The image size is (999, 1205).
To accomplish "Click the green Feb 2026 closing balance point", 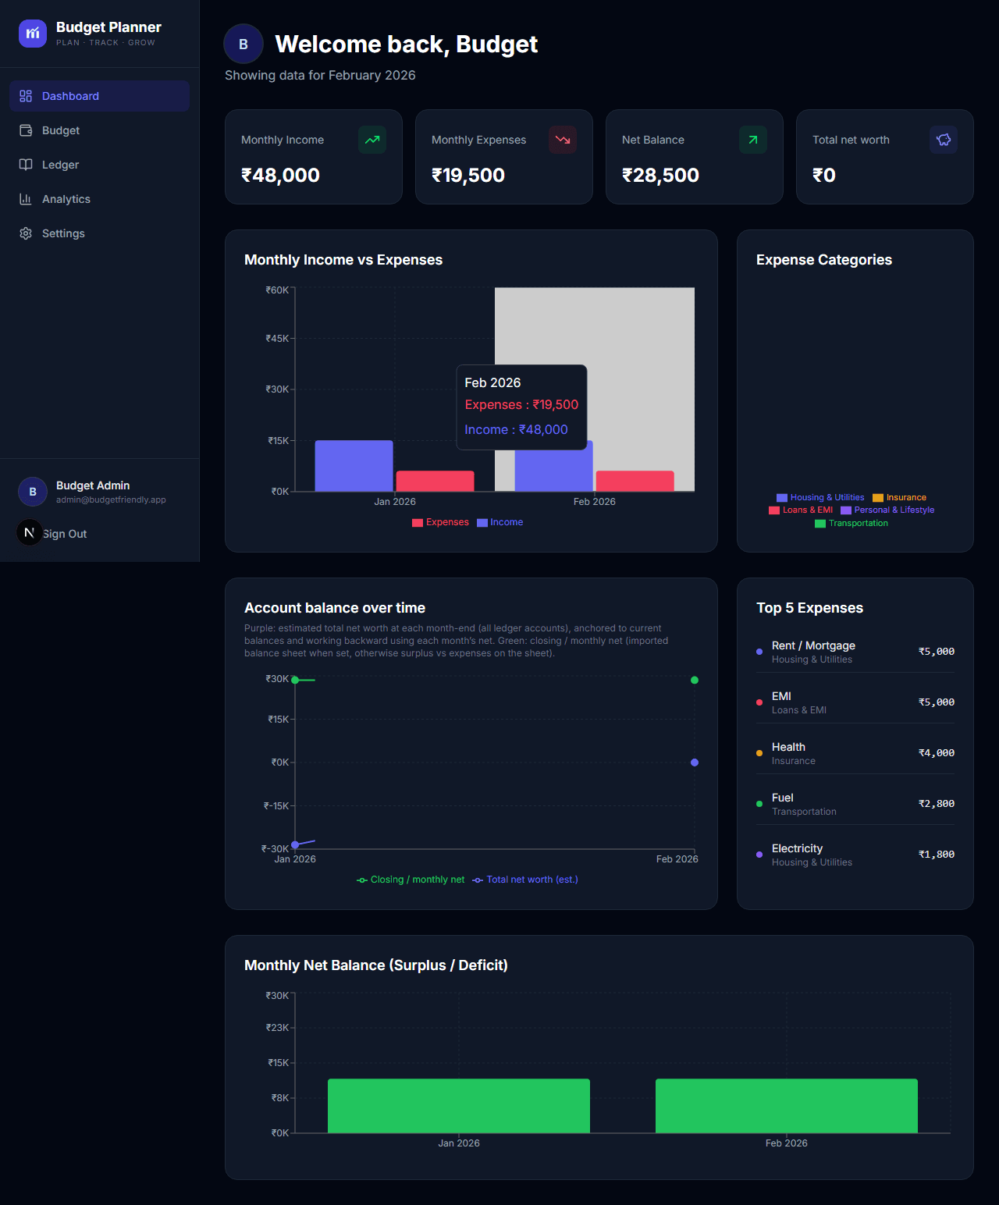I will point(695,680).
